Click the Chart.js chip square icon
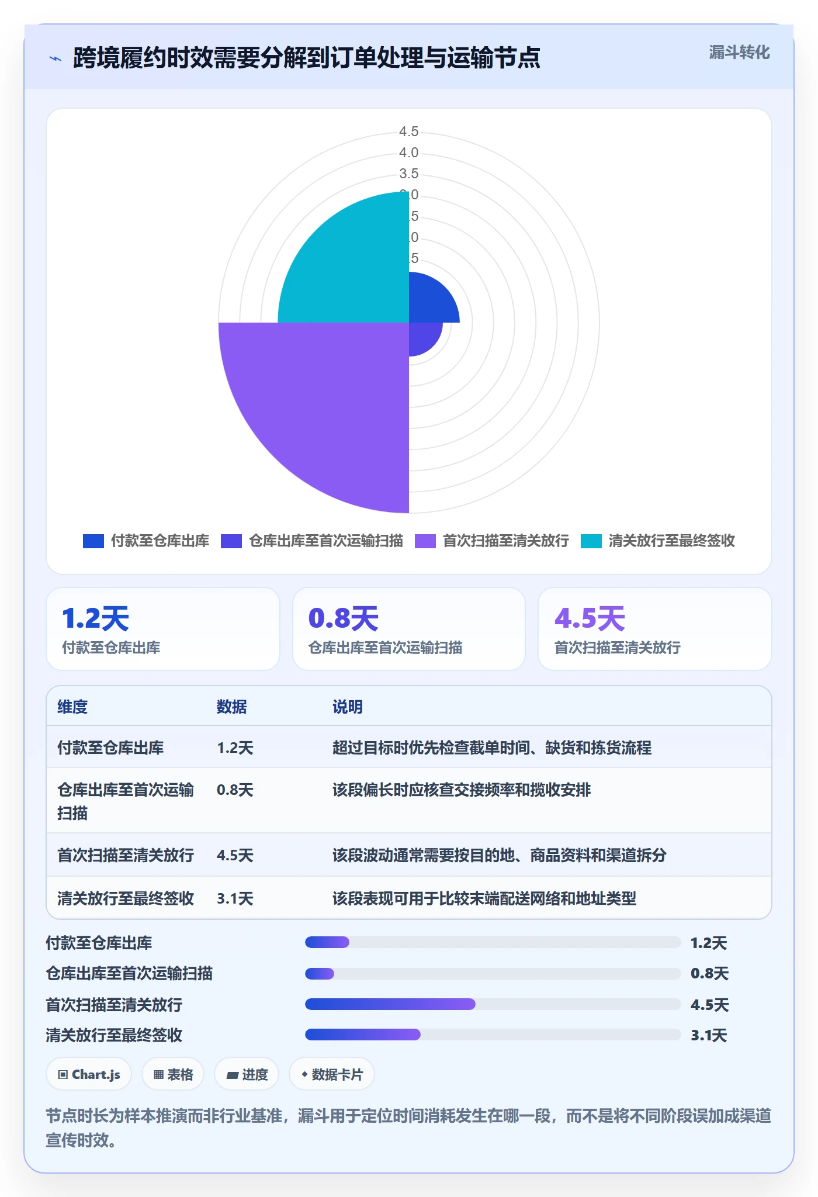This screenshot has width=818, height=1197. click(x=63, y=1075)
